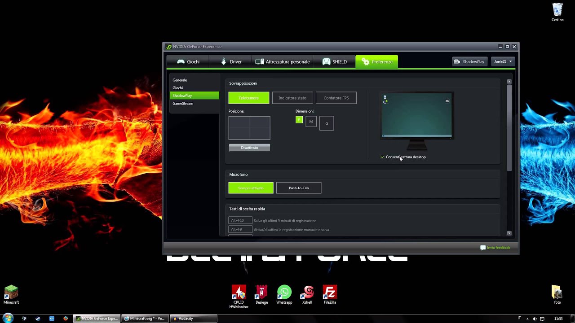
Task: Open the FileZilla desktop shortcut
Action: pyautogui.click(x=330, y=295)
